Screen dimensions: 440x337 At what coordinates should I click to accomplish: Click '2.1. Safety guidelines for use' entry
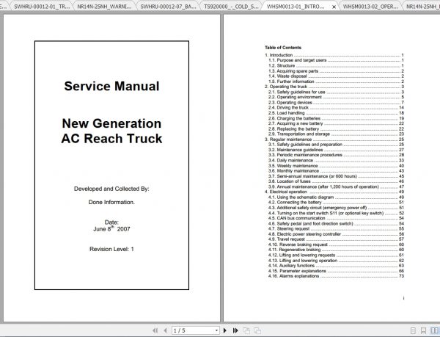[x=336, y=92]
